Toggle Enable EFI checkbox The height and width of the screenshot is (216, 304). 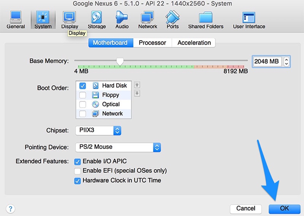click(77, 171)
